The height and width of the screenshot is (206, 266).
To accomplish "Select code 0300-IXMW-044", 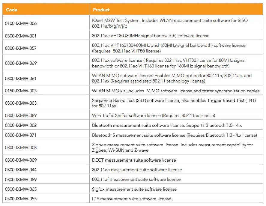I will pos(21,170).
